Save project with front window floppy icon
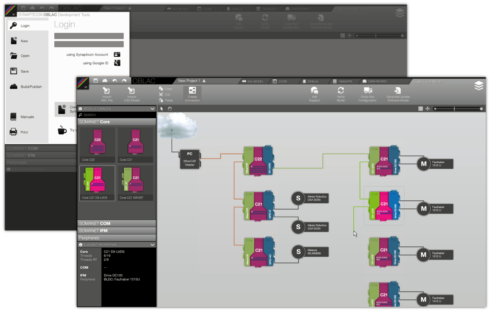Viewport: 492px width, 313px height. [x=96, y=81]
